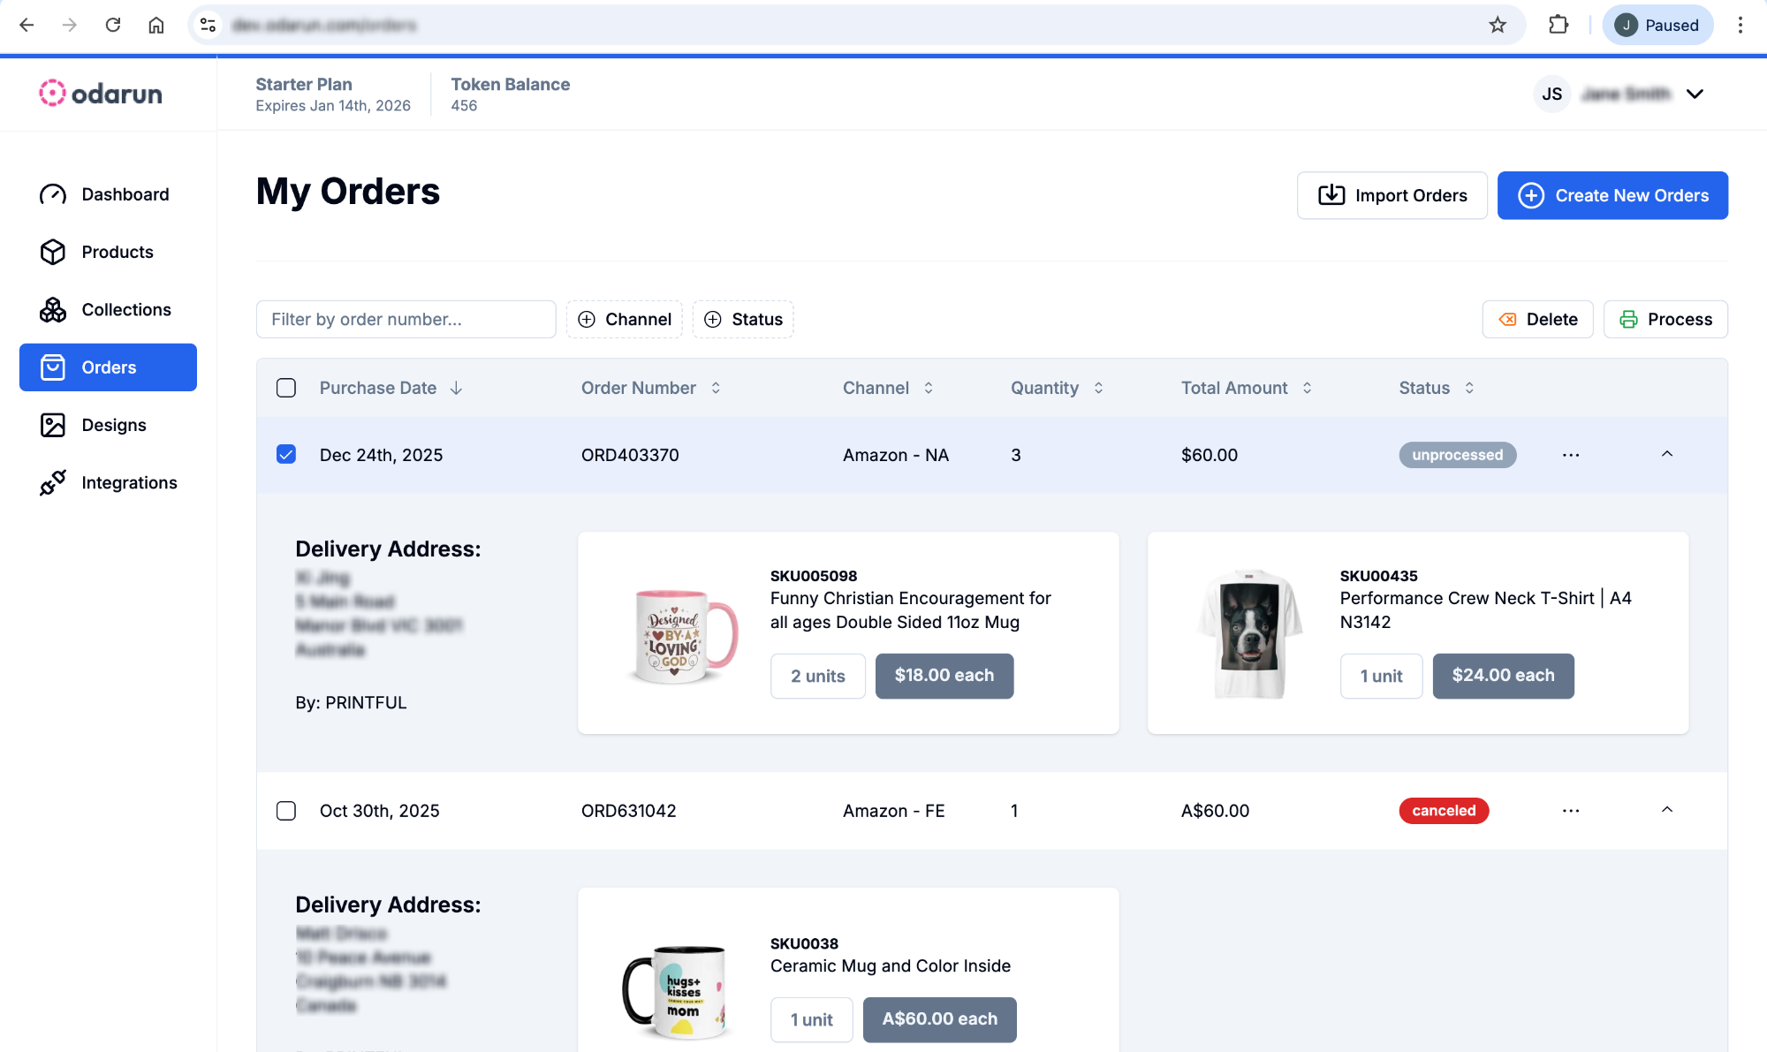
Task: Uncheck the Dec 24th order checkbox
Action: pyautogui.click(x=286, y=455)
